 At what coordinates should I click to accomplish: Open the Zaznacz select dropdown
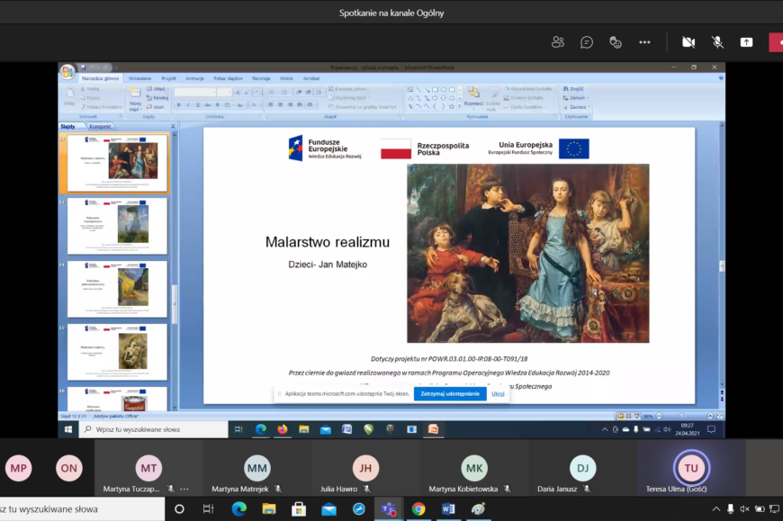(x=577, y=107)
